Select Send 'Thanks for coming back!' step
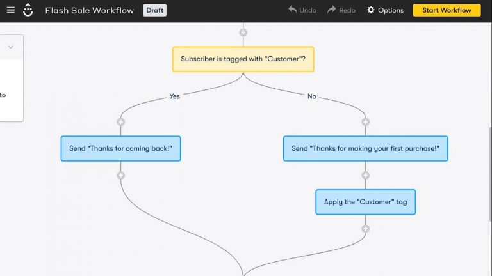This screenshot has height=276, width=492. click(121, 149)
